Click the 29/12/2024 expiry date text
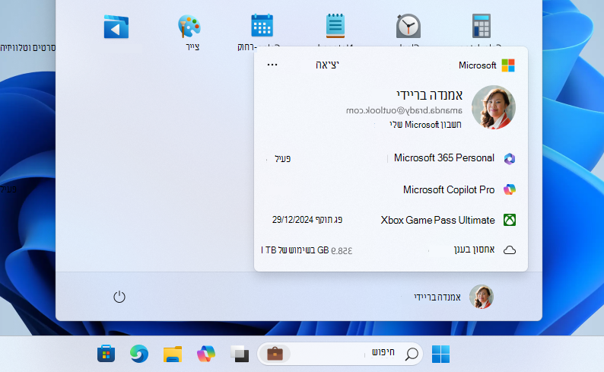Viewport: 604px width, 372px height. coord(293,220)
